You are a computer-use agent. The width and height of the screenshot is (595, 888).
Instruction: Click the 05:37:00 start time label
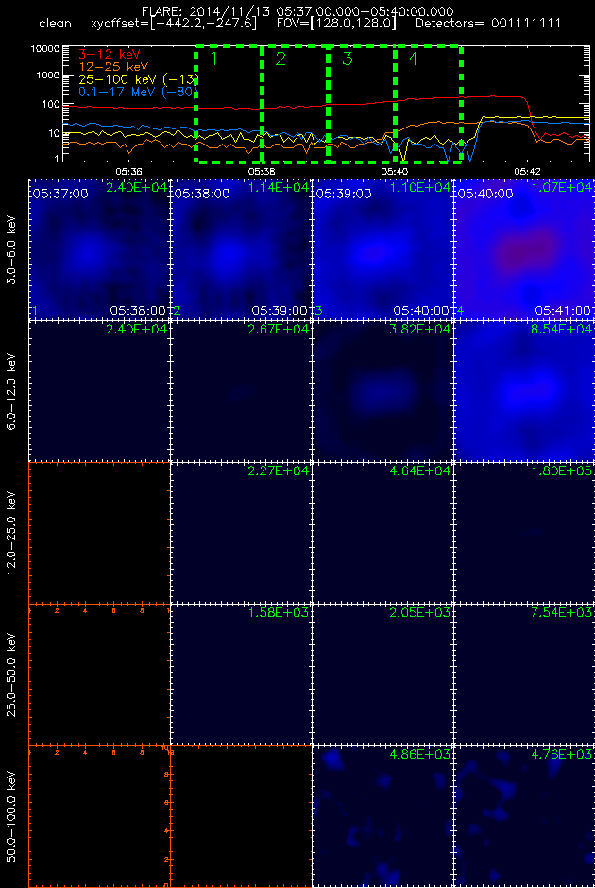click(60, 194)
